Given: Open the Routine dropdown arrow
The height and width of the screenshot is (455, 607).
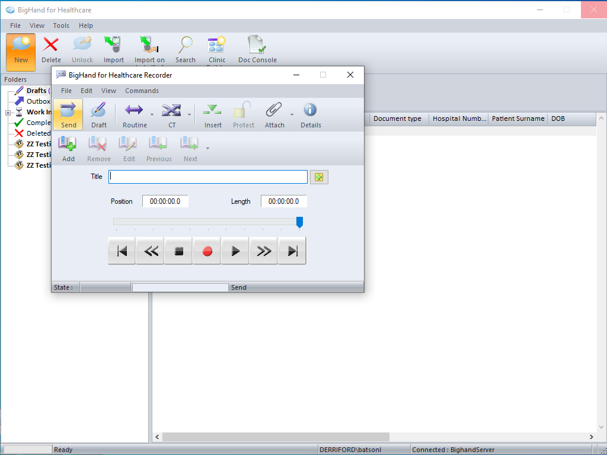Looking at the screenshot, I should 152,114.
